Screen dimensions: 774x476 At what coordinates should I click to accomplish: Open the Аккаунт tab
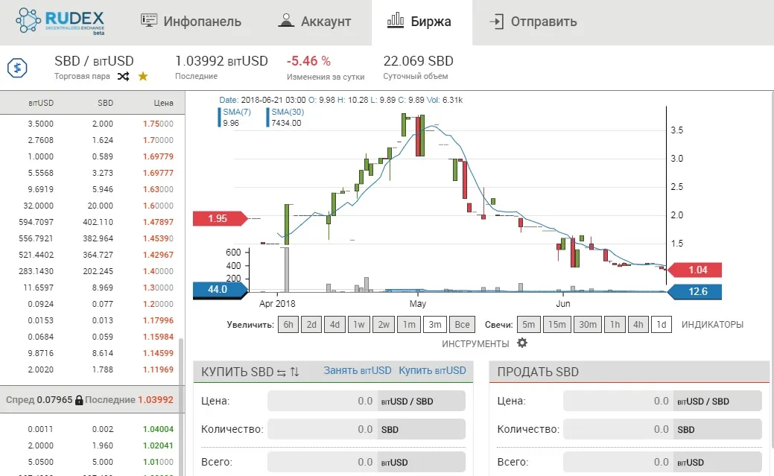tap(314, 22)
